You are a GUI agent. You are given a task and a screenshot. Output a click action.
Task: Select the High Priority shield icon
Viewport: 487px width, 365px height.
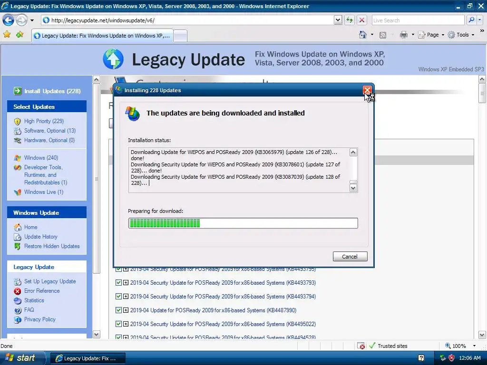point(18,121)
